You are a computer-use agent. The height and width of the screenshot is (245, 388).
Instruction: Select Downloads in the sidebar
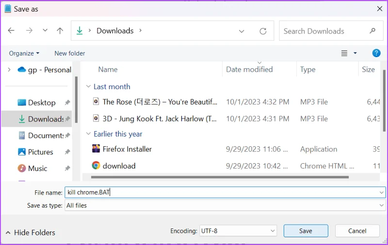tap(37, 119)
